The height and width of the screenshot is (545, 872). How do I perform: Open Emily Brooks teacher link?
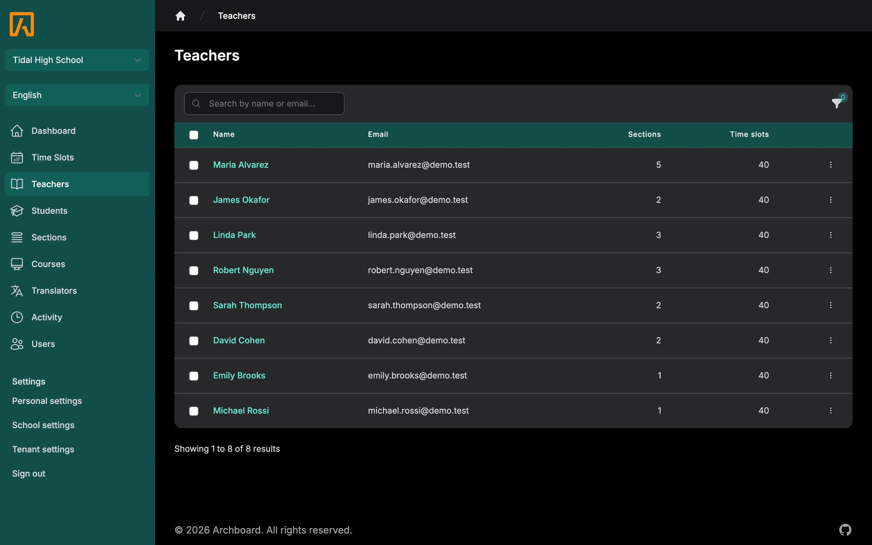click(239, 375)
